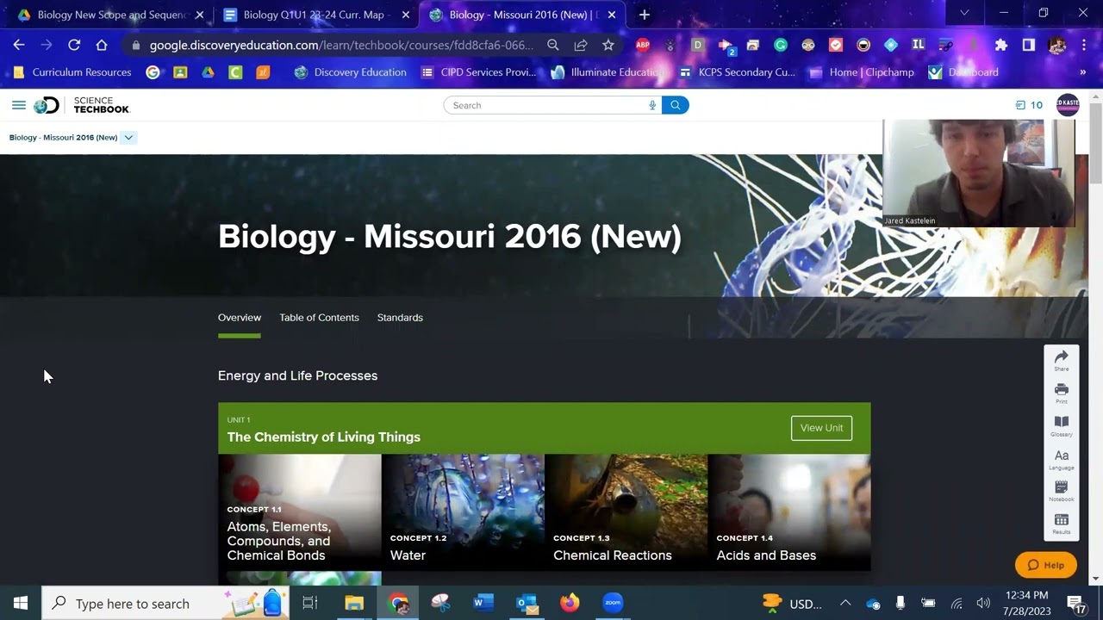Image resolution: width=1103 pixels, height=620 pixels.
Task: Close the Biology Q1U1 Curr. Map tab
Action: point(406,15)
